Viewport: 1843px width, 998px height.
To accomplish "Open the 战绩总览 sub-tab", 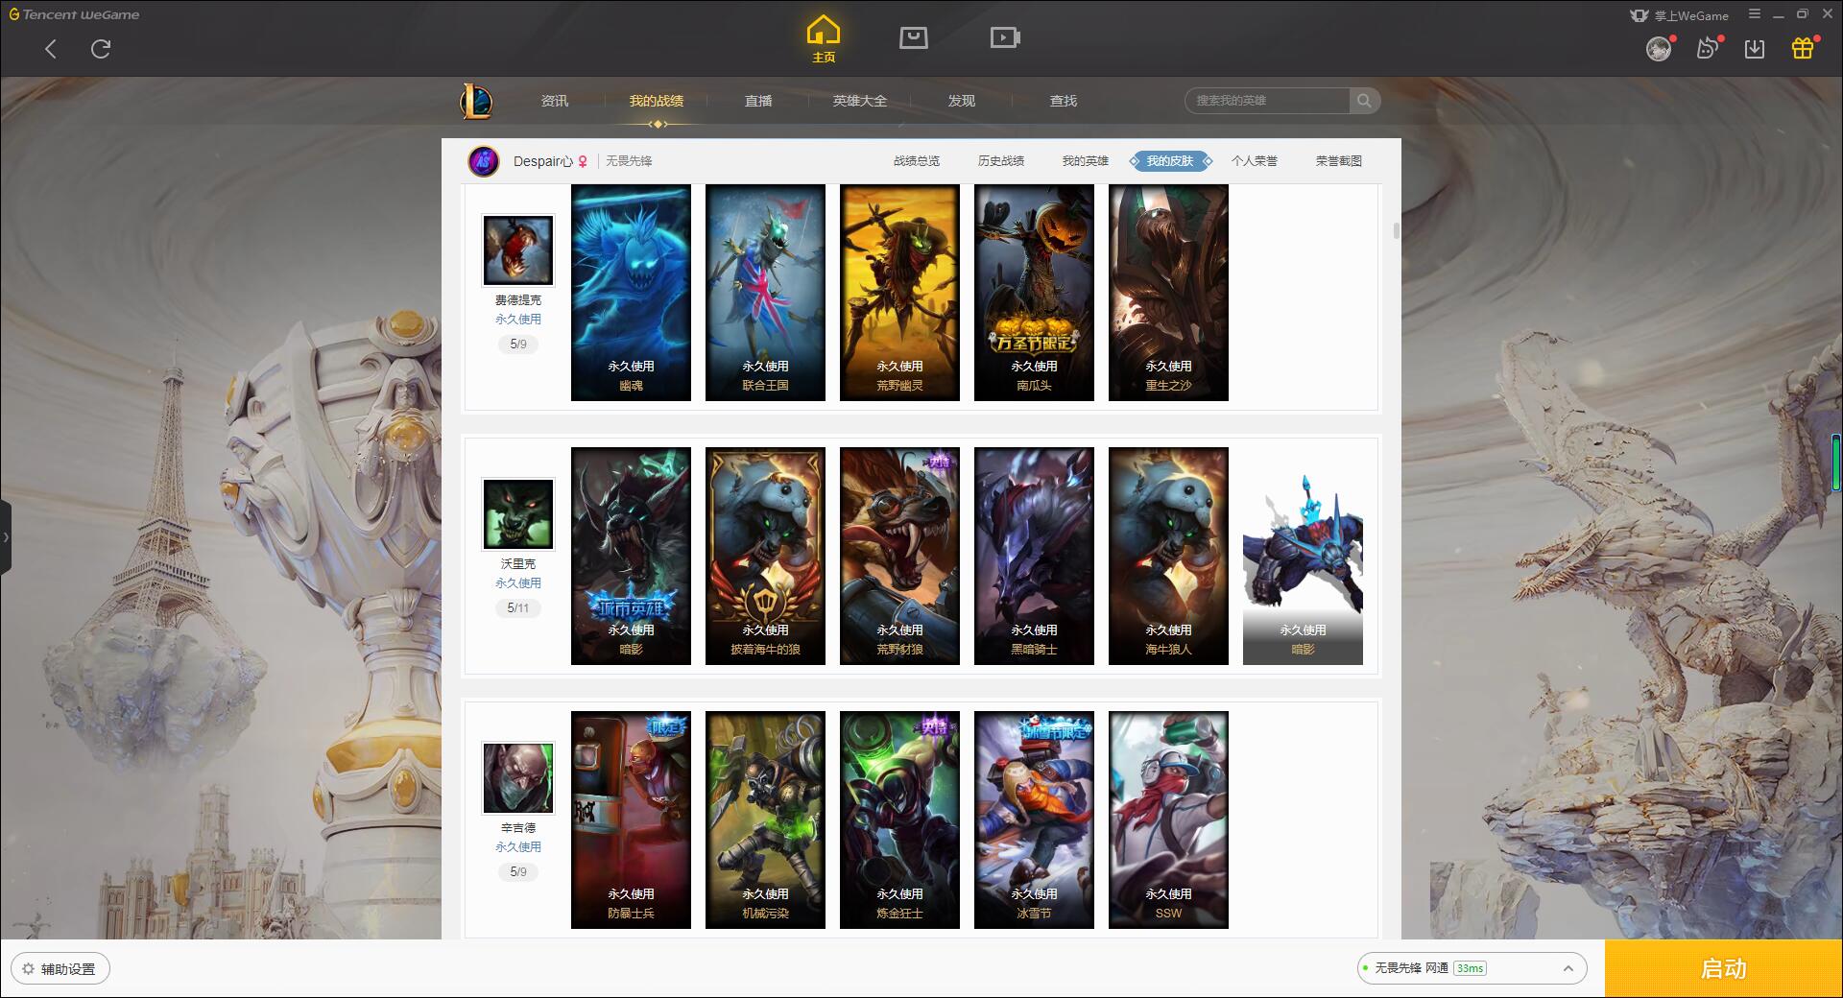I will tap(917, 161).
